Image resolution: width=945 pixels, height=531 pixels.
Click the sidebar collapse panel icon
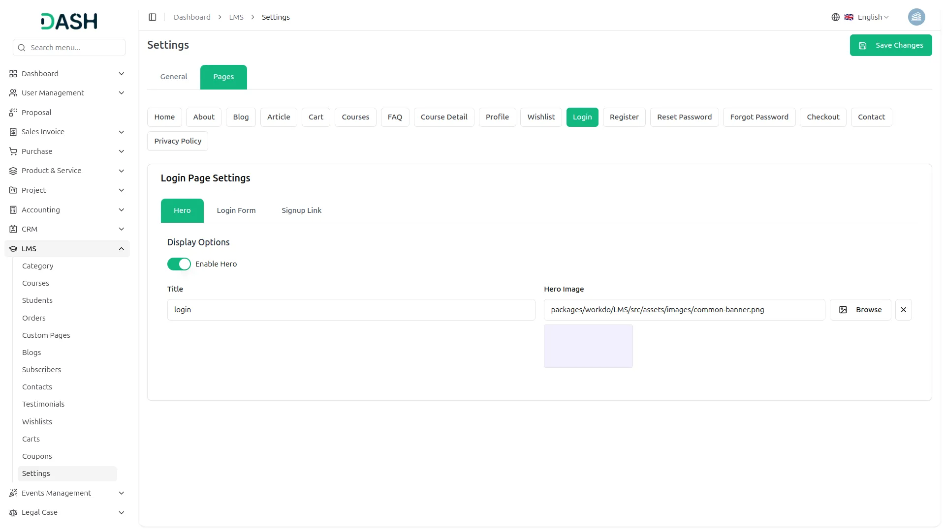(153, 17)
